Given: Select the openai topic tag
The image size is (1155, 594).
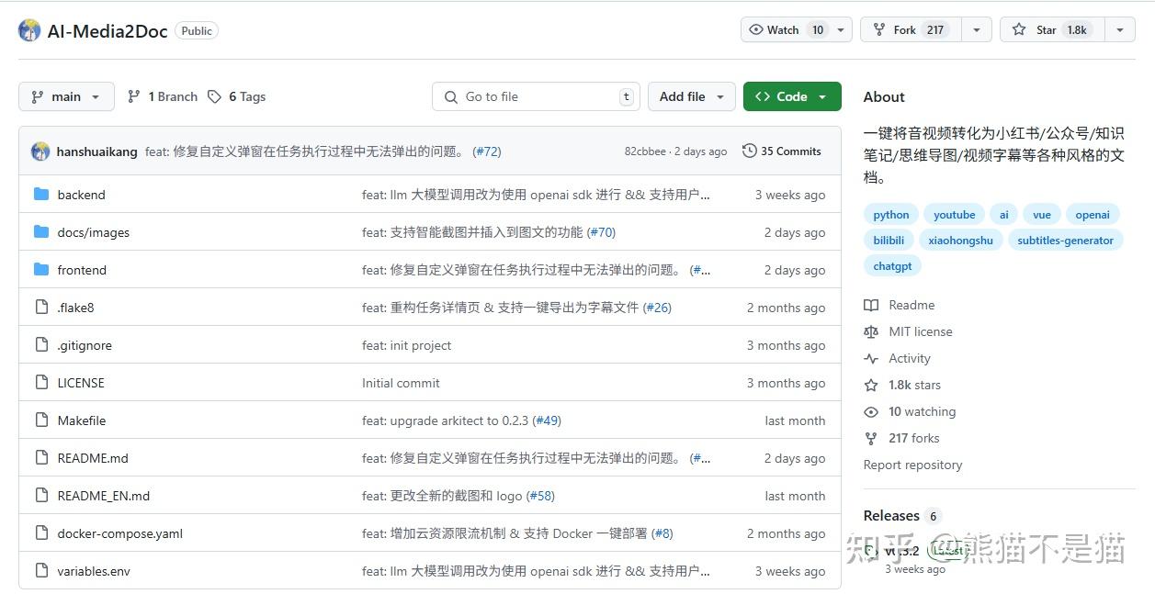Looking at the screenshot, I should (1093, 214).
